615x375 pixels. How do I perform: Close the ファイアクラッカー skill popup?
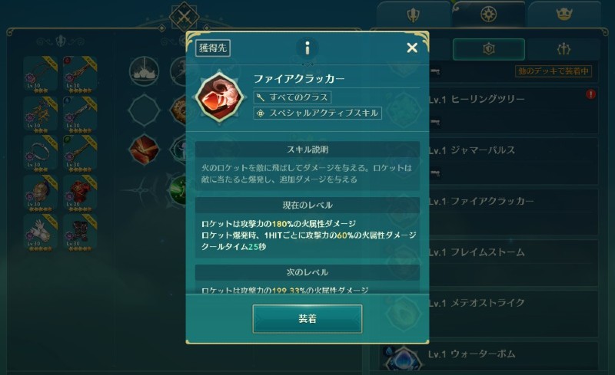[412, 48]
